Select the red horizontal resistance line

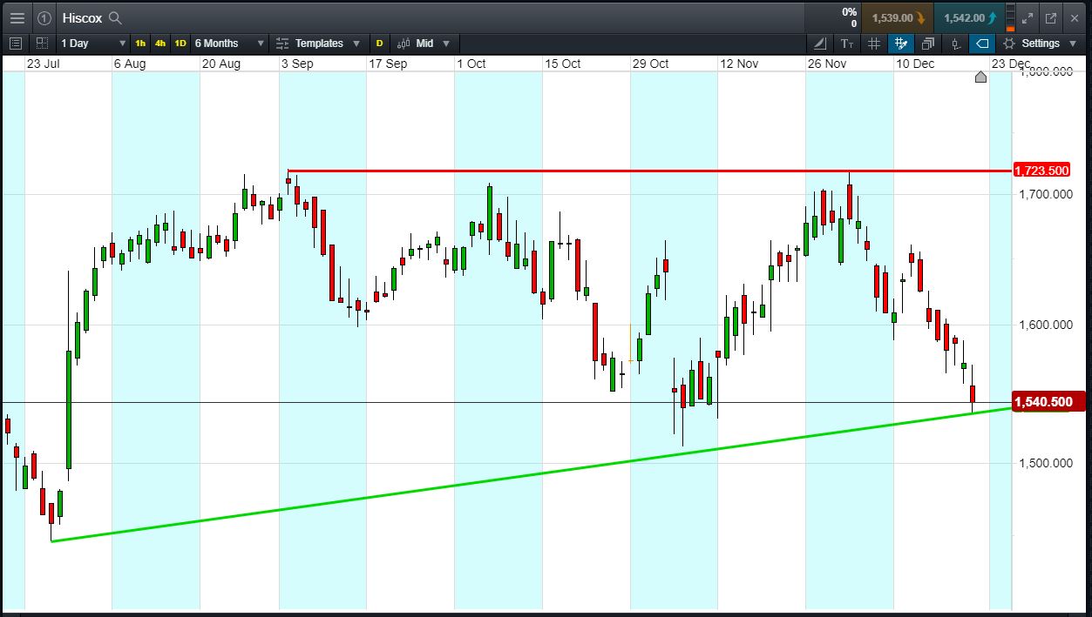pos(649,171)
